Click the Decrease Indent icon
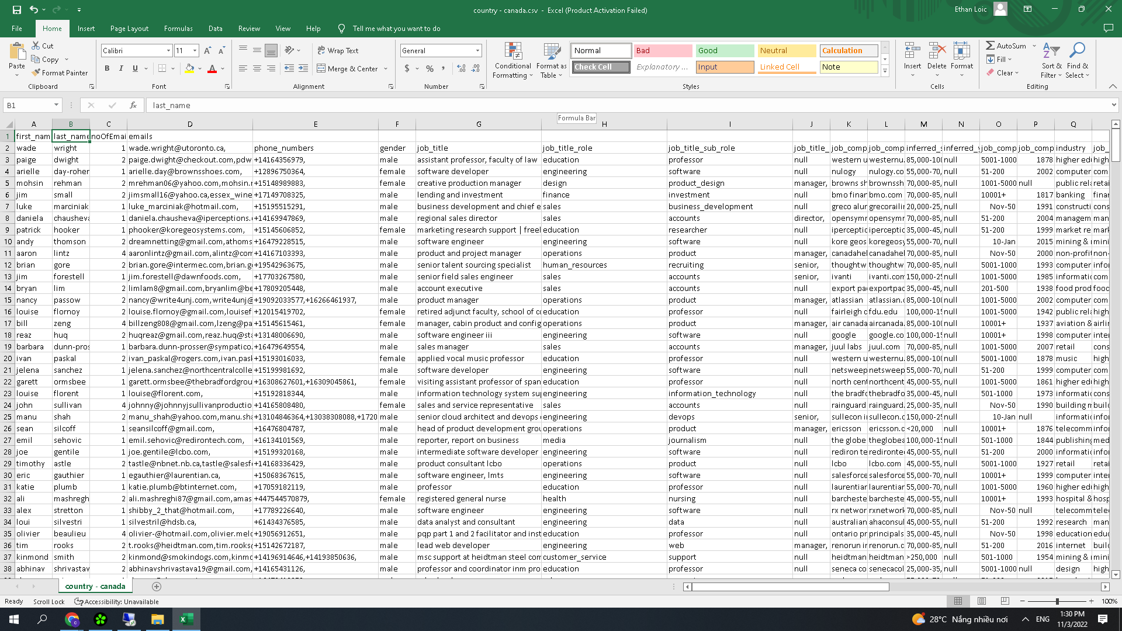 tap(289, 68)
